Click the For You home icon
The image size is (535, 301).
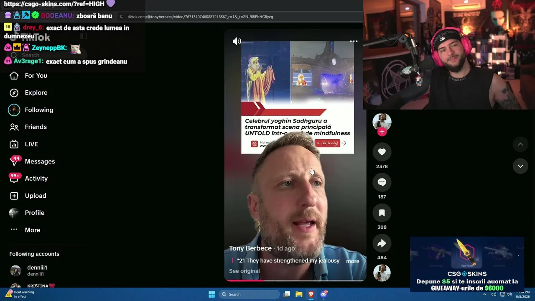[x=14, y=76]
